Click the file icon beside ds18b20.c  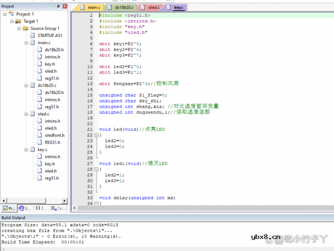[32, 85]
